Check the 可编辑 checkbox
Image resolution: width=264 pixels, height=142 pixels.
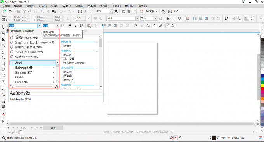pyautogui.click(x=62, y=76)
